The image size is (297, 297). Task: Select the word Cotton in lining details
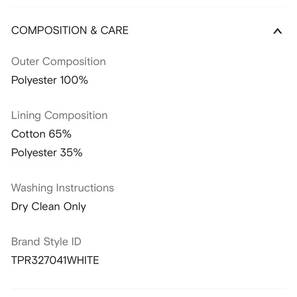pyautogui.click(x=28, y=134)
